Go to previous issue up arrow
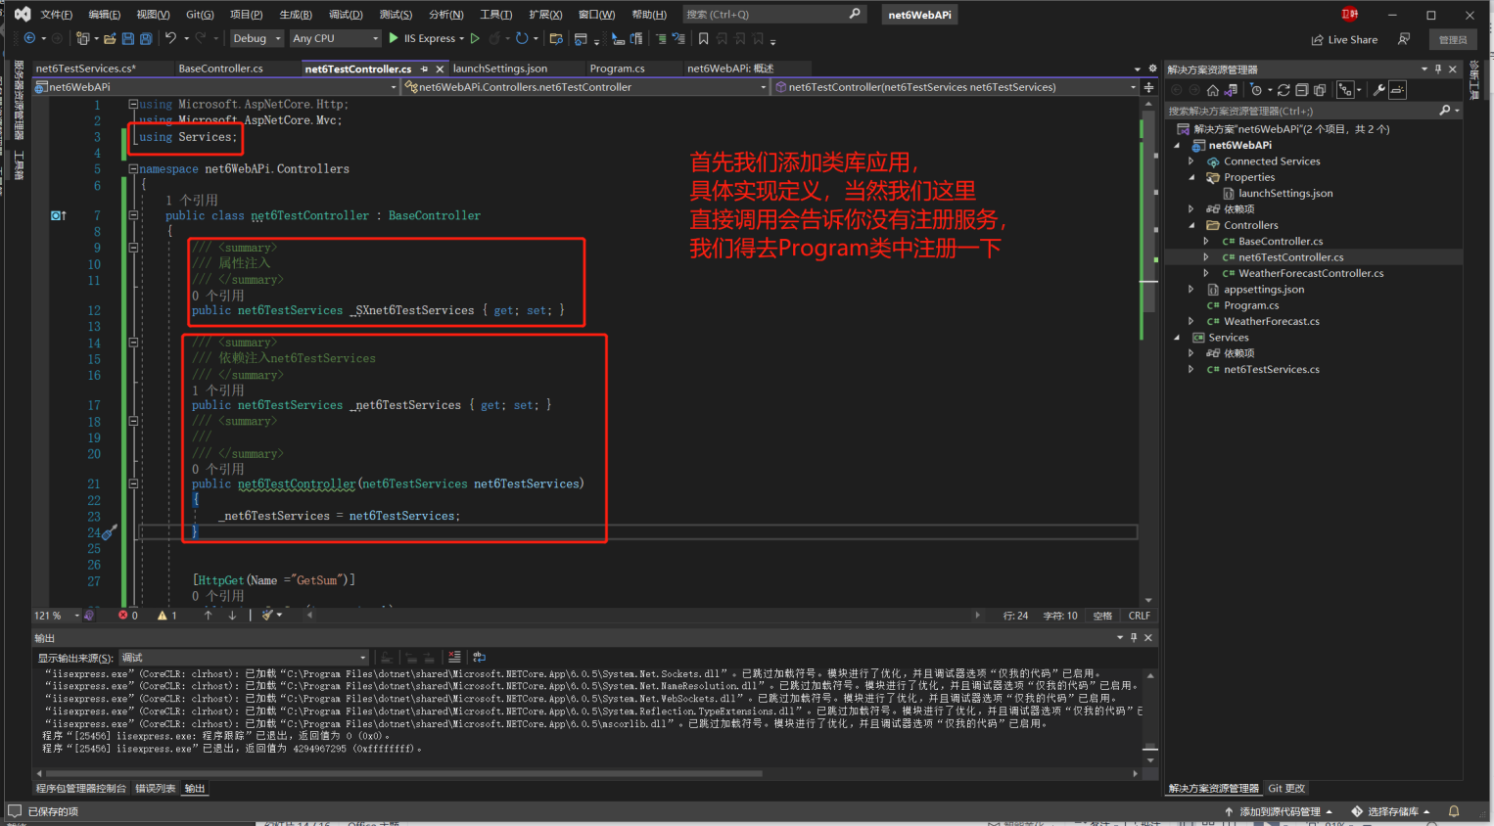The height and width of the screenshot is (826, 1494). click(x=208, y=616)
